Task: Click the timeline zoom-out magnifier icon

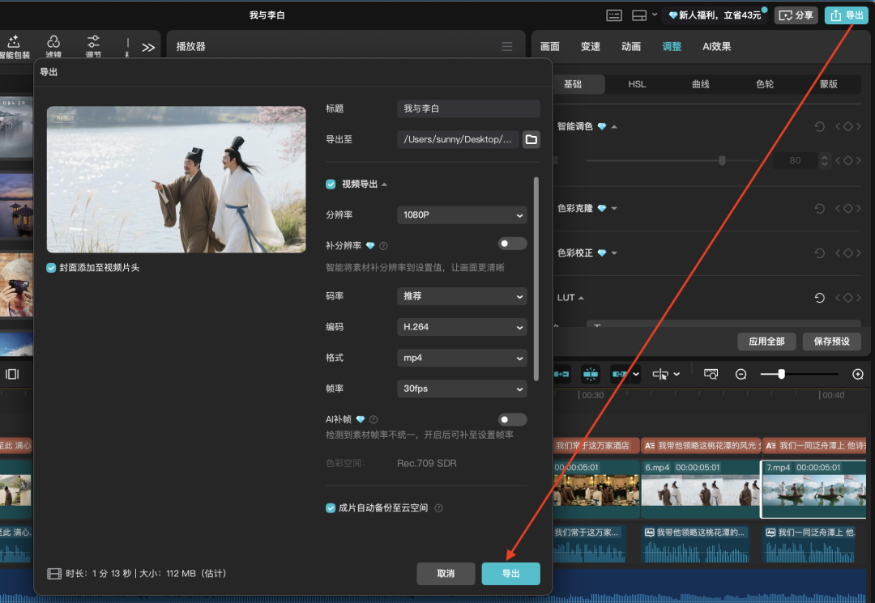Action: pyautogui.click(x=741, y=374)
